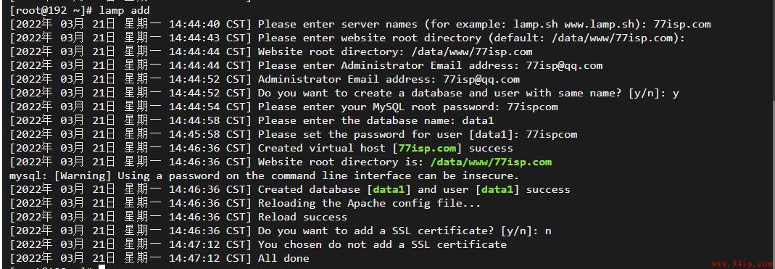This screenshot has height=269, width=775.
Task: Select the "n" answer after SSL question
Action: (x=548, y=231)
